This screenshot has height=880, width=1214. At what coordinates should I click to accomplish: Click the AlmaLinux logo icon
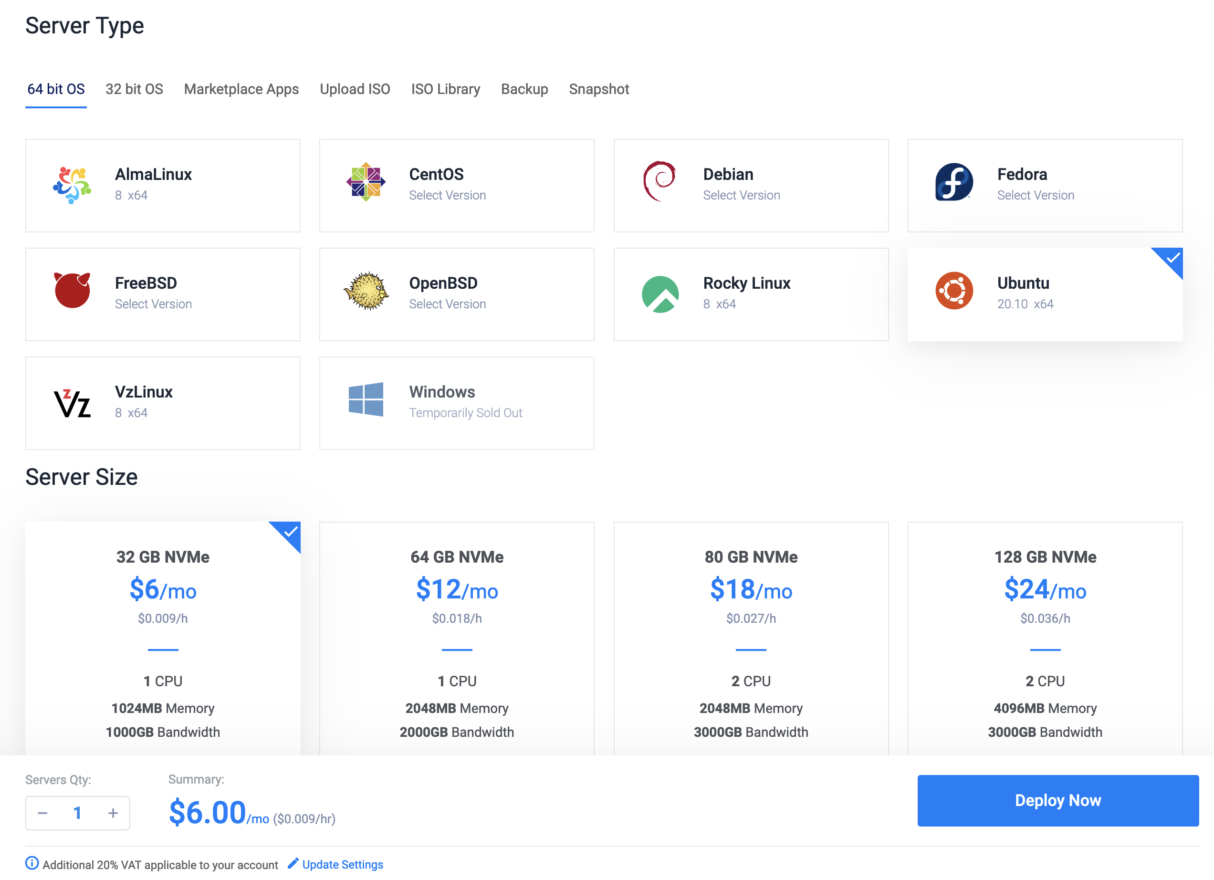[x=72, y=185]
